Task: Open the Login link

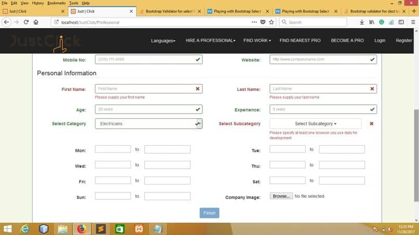Action: (379, 40)
